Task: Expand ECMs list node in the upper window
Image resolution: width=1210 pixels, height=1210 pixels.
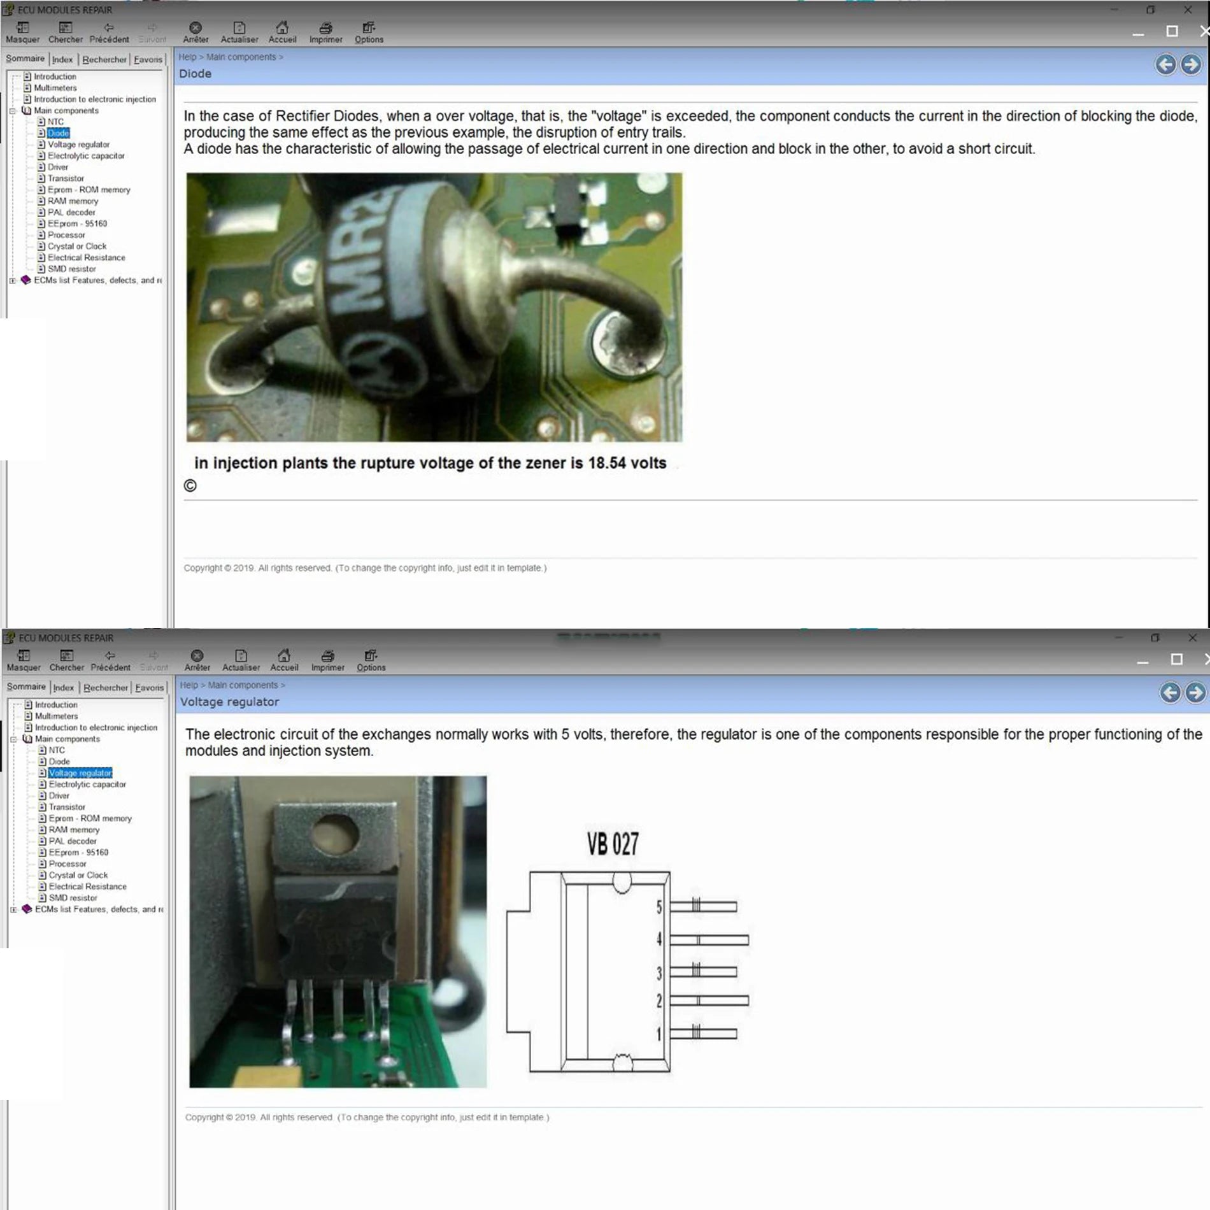Action: click(13, 280)
